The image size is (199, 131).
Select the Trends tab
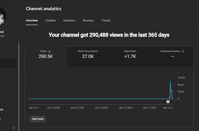106,20
